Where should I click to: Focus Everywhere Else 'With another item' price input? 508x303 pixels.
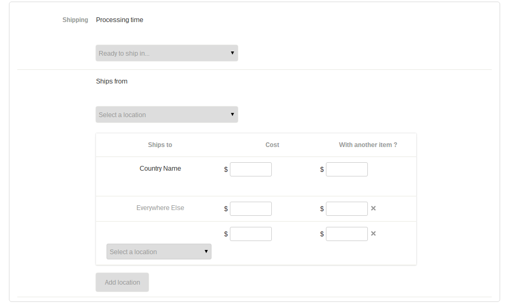coord(347,208)
